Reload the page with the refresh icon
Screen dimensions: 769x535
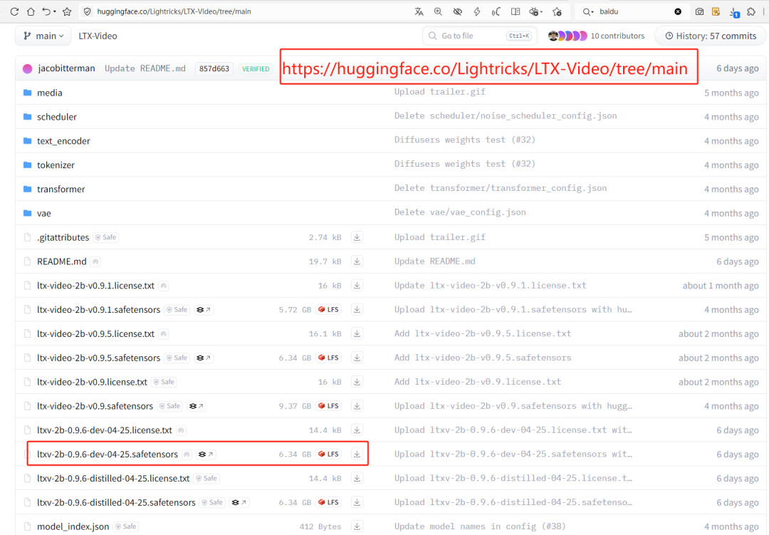pos(14,11)
